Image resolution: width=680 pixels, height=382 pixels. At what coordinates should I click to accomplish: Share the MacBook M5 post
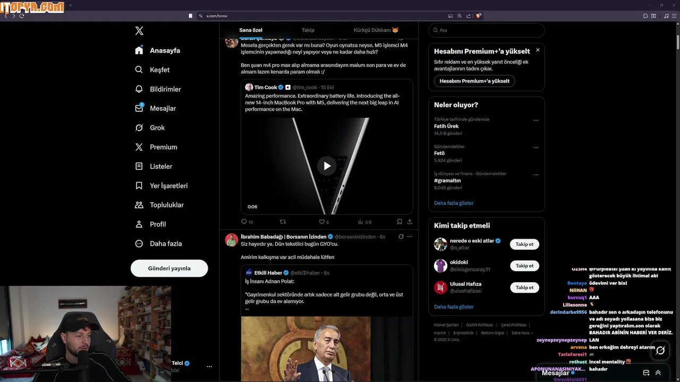coord(410,222)
